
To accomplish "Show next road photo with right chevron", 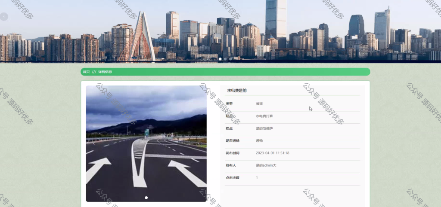I will [198, 143].
